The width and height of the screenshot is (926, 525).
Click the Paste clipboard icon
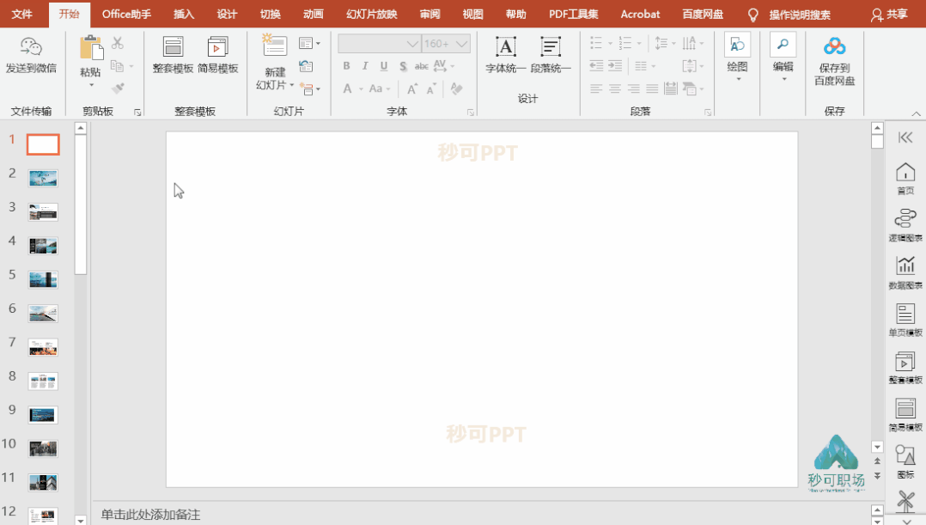tap(91, 47)
